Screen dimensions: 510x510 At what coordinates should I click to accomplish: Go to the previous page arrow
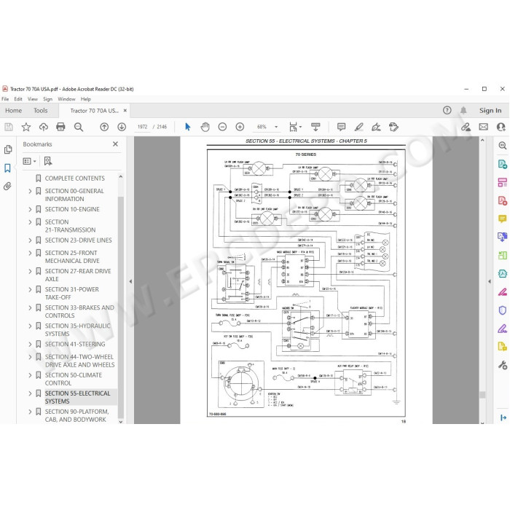pyautogui.click(x=104, y=127)
